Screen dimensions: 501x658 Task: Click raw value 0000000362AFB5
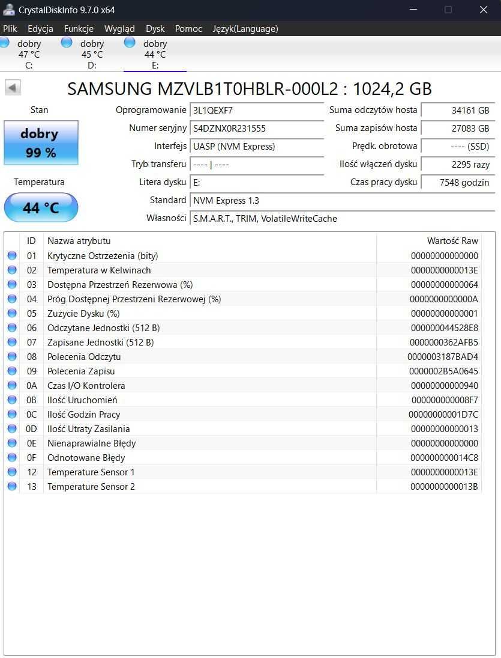coord(444,343)
